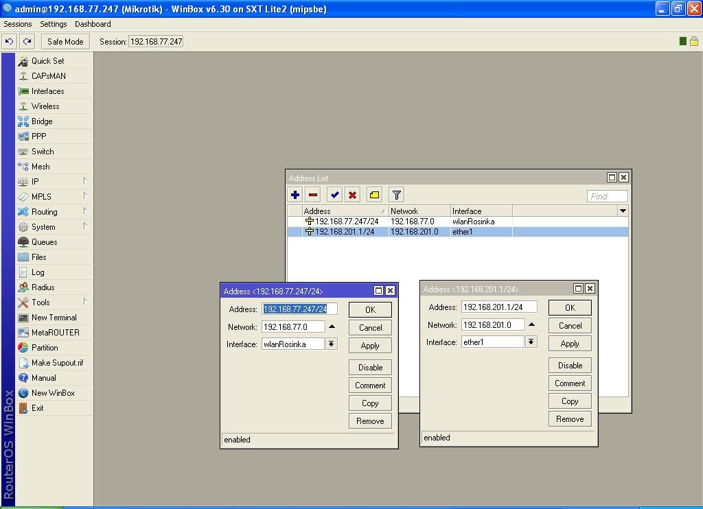Open Interface dropdown showing ether1
703x509 pixels.
click(531, 342)
